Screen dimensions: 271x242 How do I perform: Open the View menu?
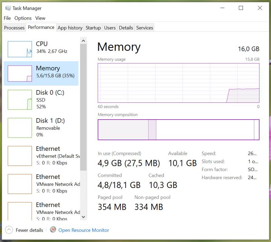click(x=40, y=18)
